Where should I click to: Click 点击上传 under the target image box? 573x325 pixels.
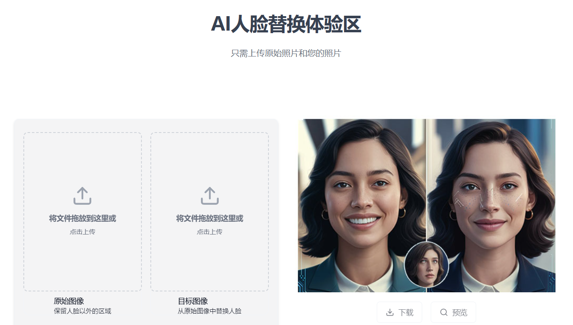(x=209, y=232)
